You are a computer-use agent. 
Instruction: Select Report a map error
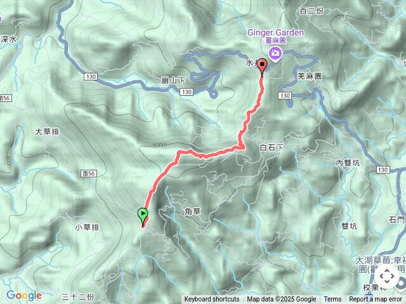(375, 300)
